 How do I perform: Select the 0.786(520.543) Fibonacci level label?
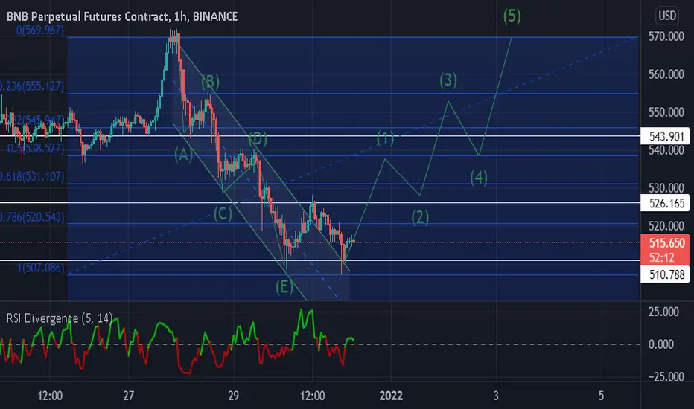point(32,217)
